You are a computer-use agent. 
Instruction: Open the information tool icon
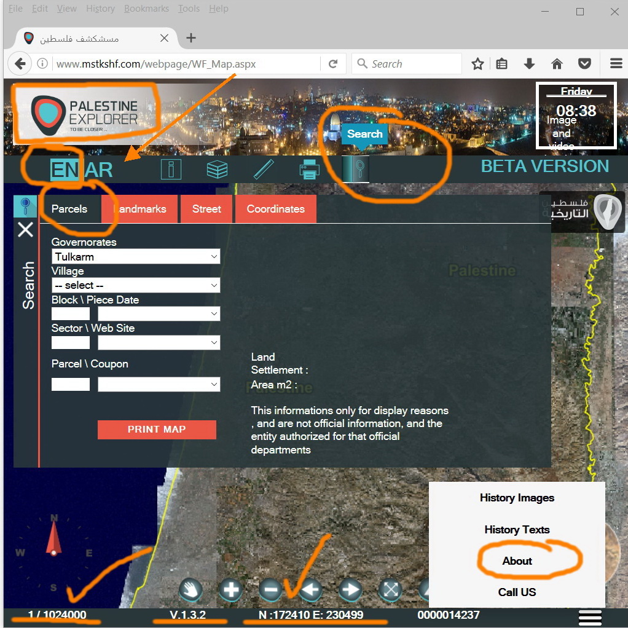pos(171,169)
